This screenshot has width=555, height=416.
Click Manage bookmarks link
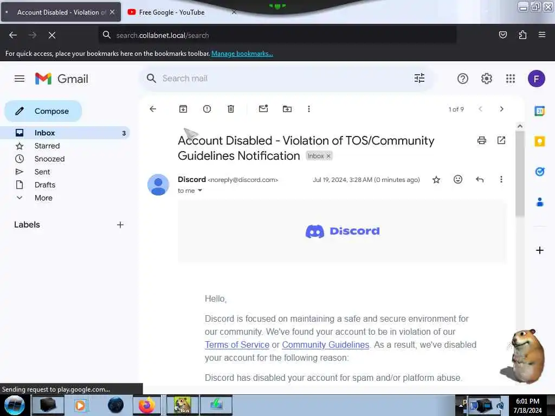click(242, 54)
